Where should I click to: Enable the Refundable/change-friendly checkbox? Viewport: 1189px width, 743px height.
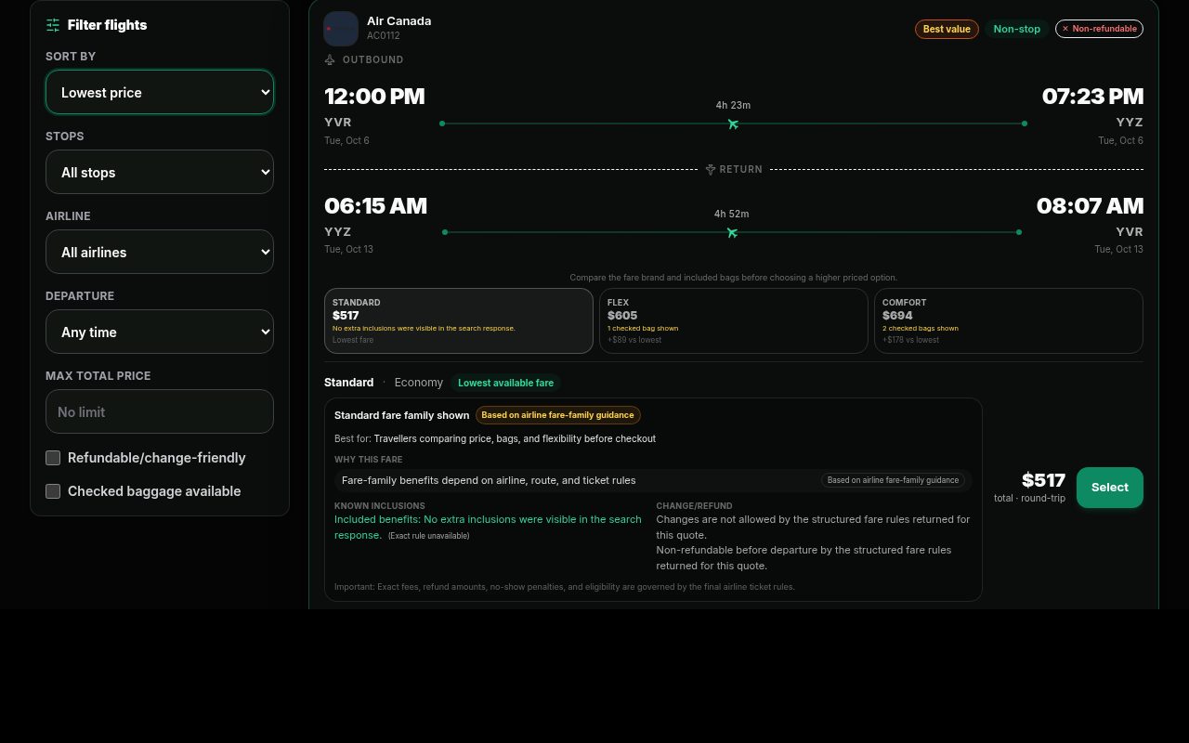pos(53,458)
